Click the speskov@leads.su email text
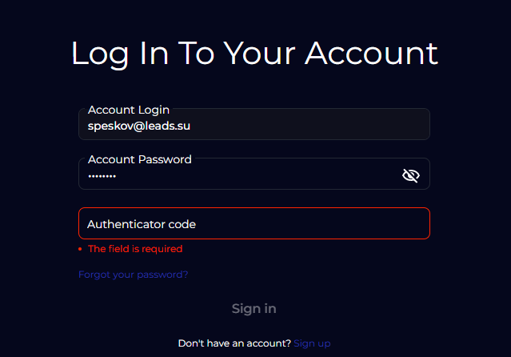Screen dimensions: 511x357 (138, 126)
